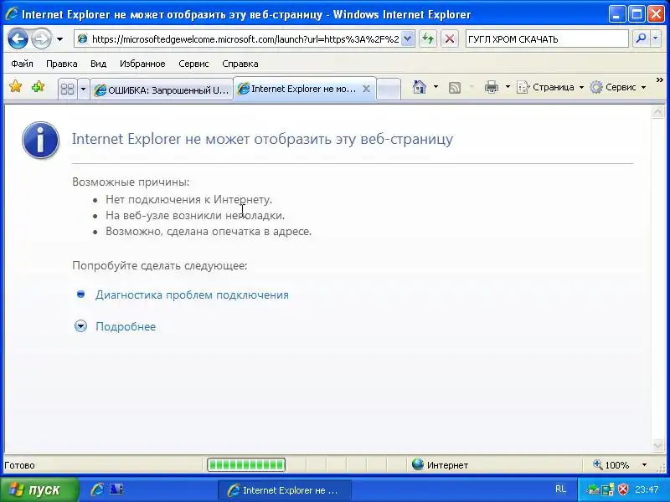
Task: Open the Сервис gear toolbar menu
Action: (x=618, y=87)
